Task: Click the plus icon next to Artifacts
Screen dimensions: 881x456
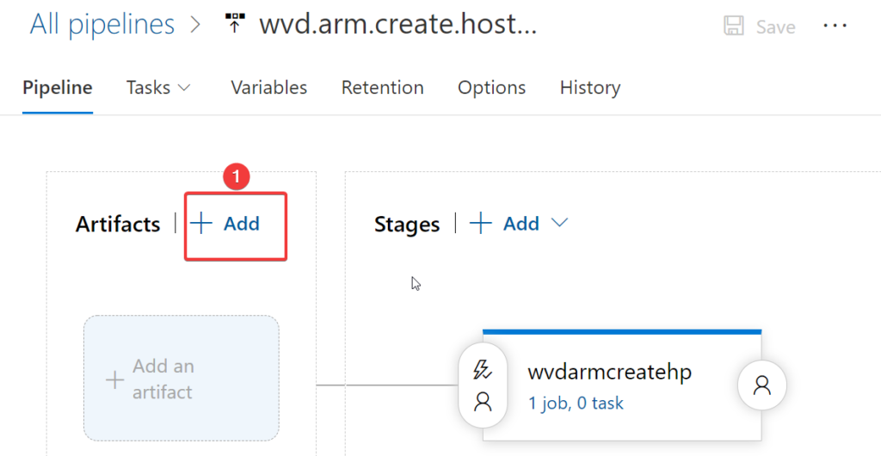Action: pyautogui.click(x=201, y=224)
